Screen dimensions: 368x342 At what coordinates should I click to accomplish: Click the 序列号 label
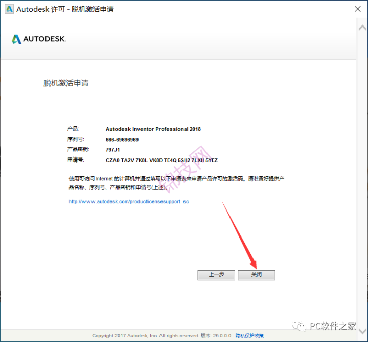tap(76, 139)
